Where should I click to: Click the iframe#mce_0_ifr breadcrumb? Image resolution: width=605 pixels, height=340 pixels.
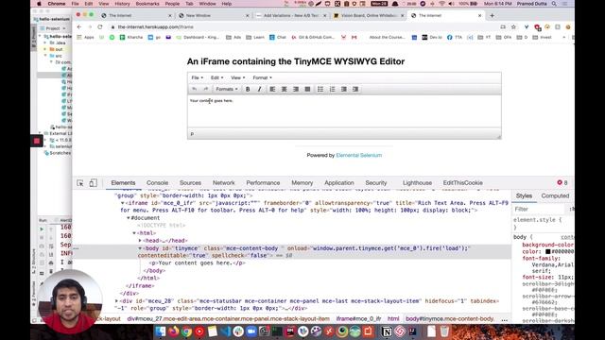click(x=359, y=319)
